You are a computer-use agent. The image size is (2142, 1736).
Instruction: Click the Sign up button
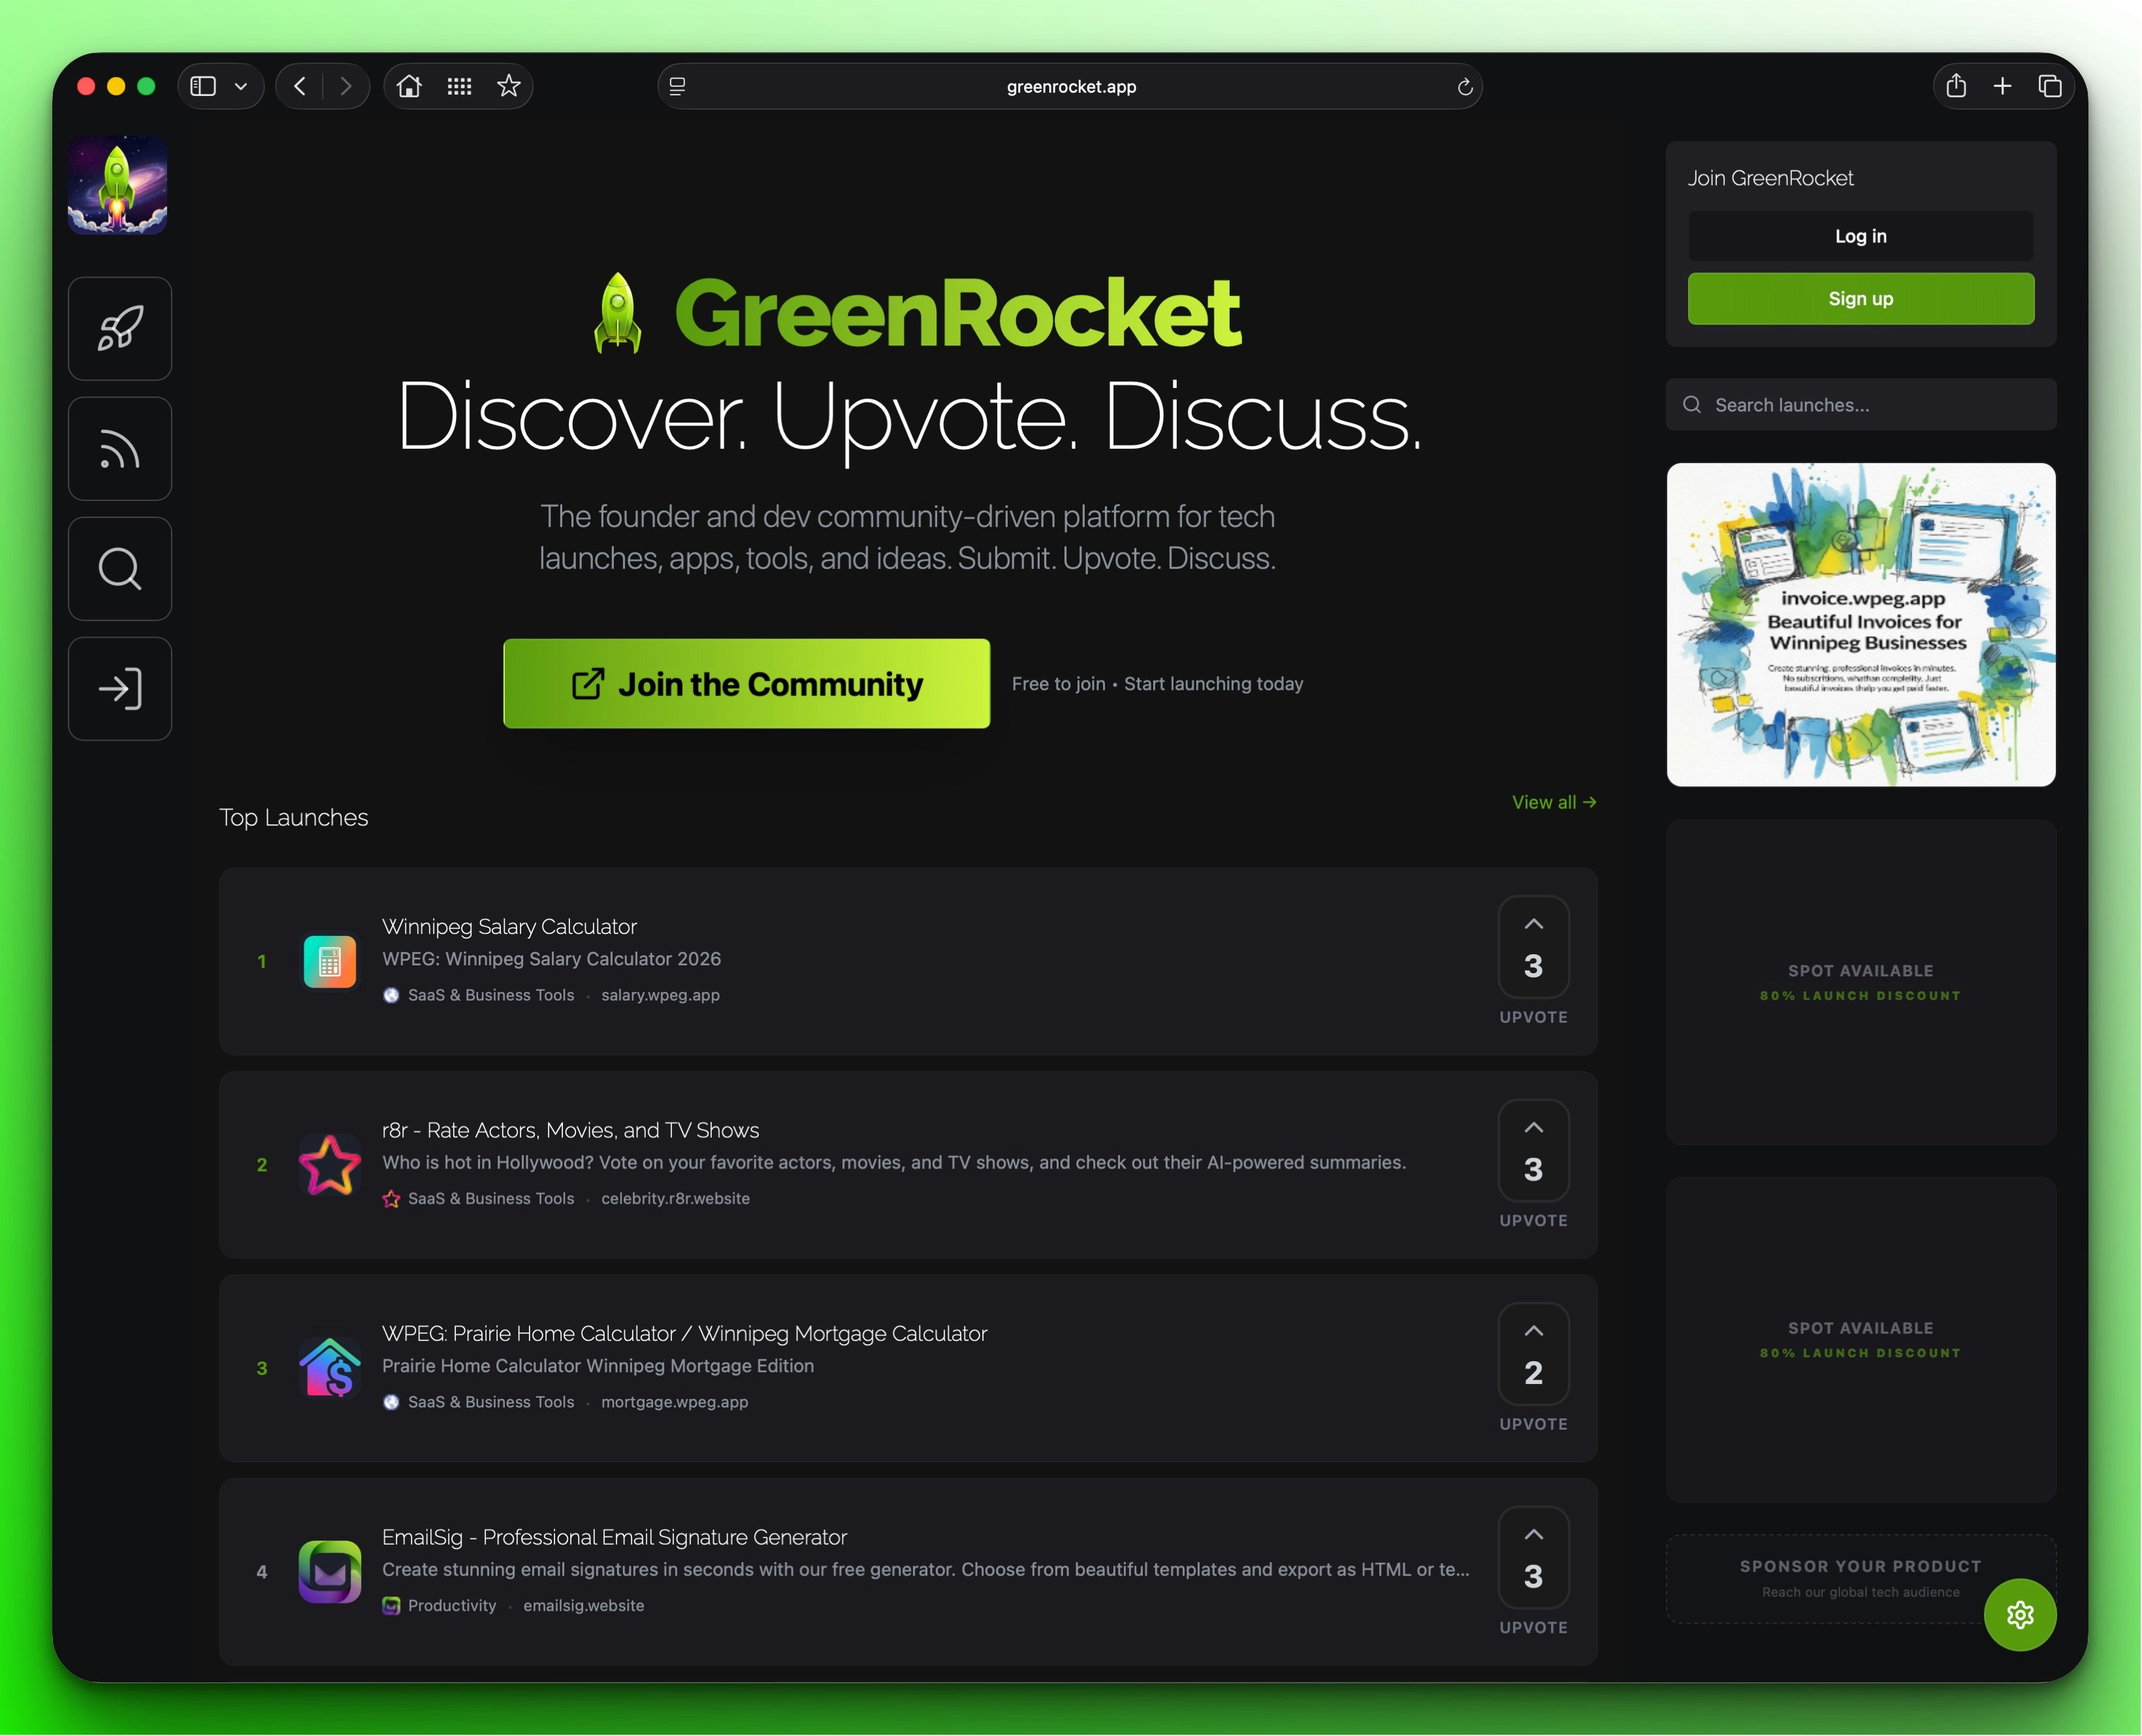point(1859,298)
